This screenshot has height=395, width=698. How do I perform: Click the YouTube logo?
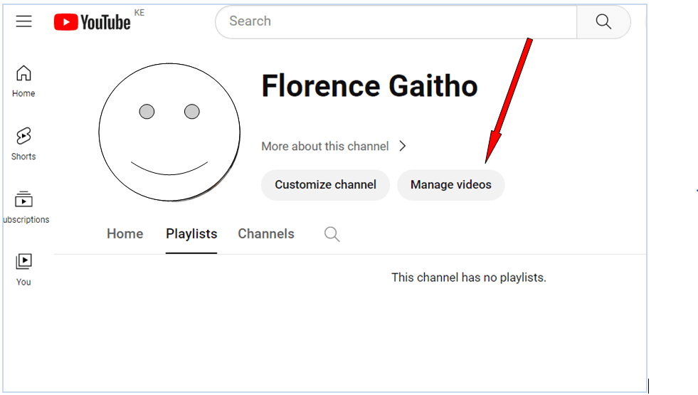coord(92,22)
